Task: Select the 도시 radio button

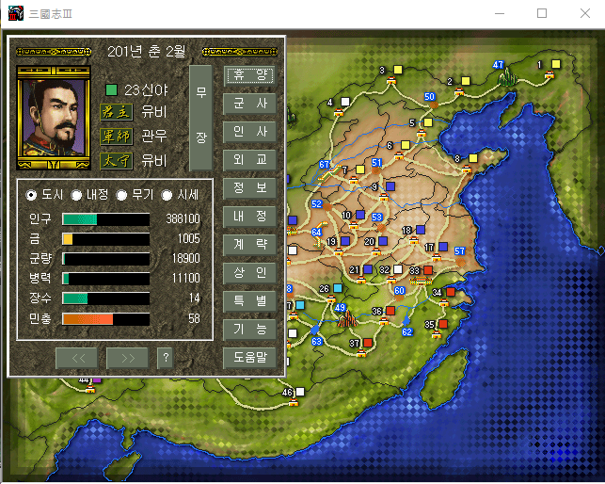Action: 31,195
